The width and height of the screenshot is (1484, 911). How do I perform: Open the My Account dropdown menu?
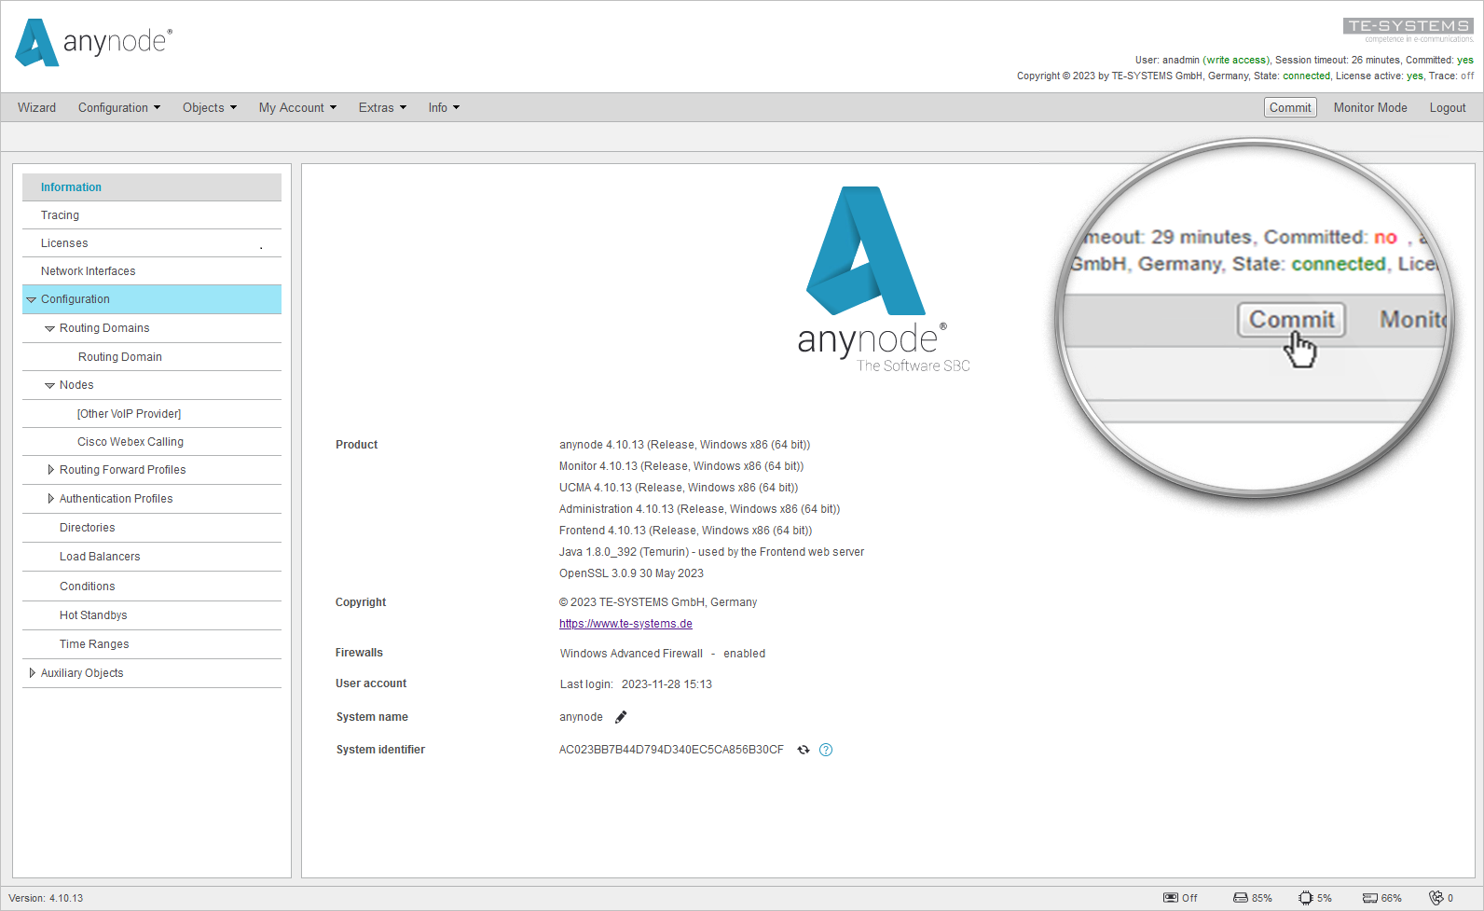[x=297, y=107]
